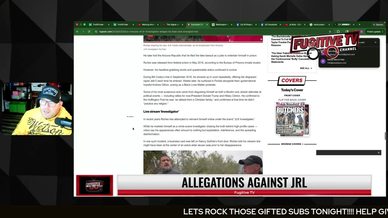Open the Chrome profile avatar

tap(361, 31)
